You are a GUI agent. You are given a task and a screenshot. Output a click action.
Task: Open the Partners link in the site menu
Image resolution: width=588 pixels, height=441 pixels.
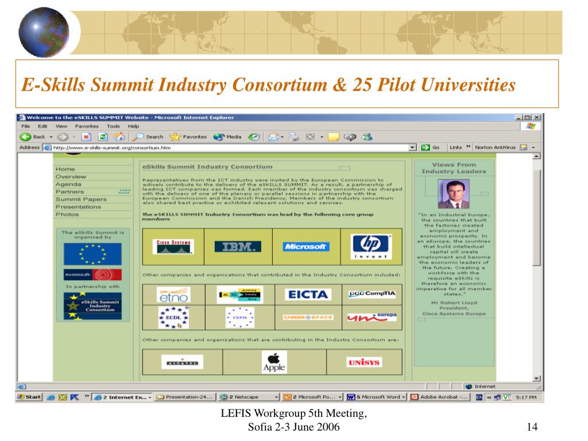pyautogui.click(x=69, y=192)
